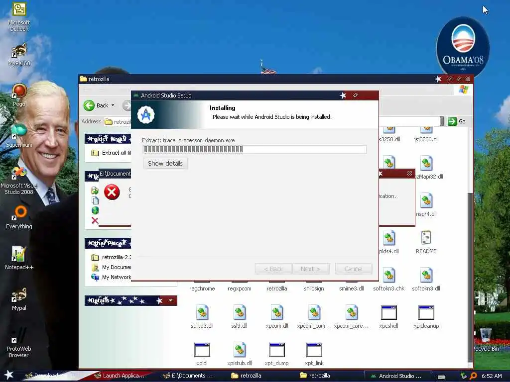510x382 pixels.
Task: Click the installation progress bar
Action: [x=255, y=149]
